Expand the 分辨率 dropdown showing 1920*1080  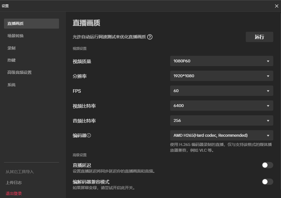pos(221,76)
